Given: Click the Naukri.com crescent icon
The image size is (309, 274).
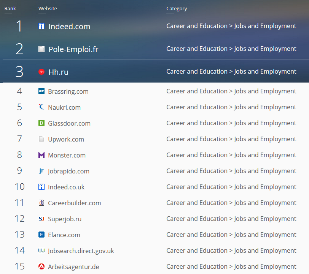Looking at the screenshot, I should (41, 107).
